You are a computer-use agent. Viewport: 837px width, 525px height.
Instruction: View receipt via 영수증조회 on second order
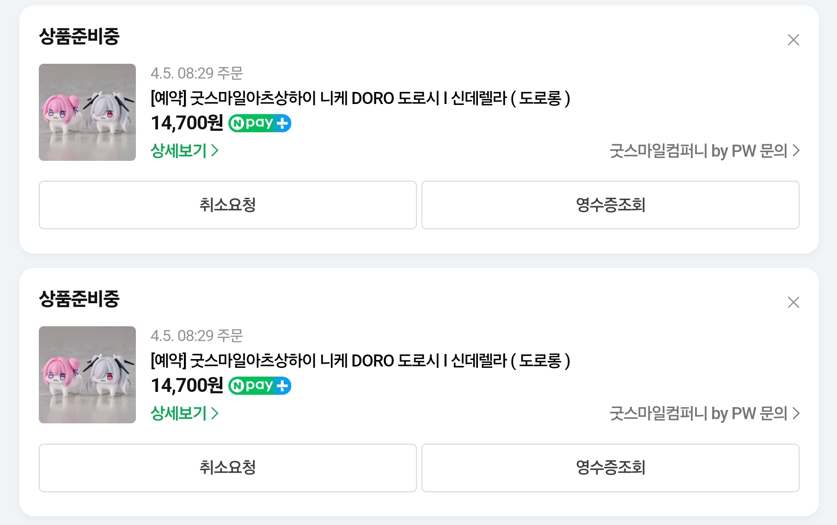(x=611, y=468)
